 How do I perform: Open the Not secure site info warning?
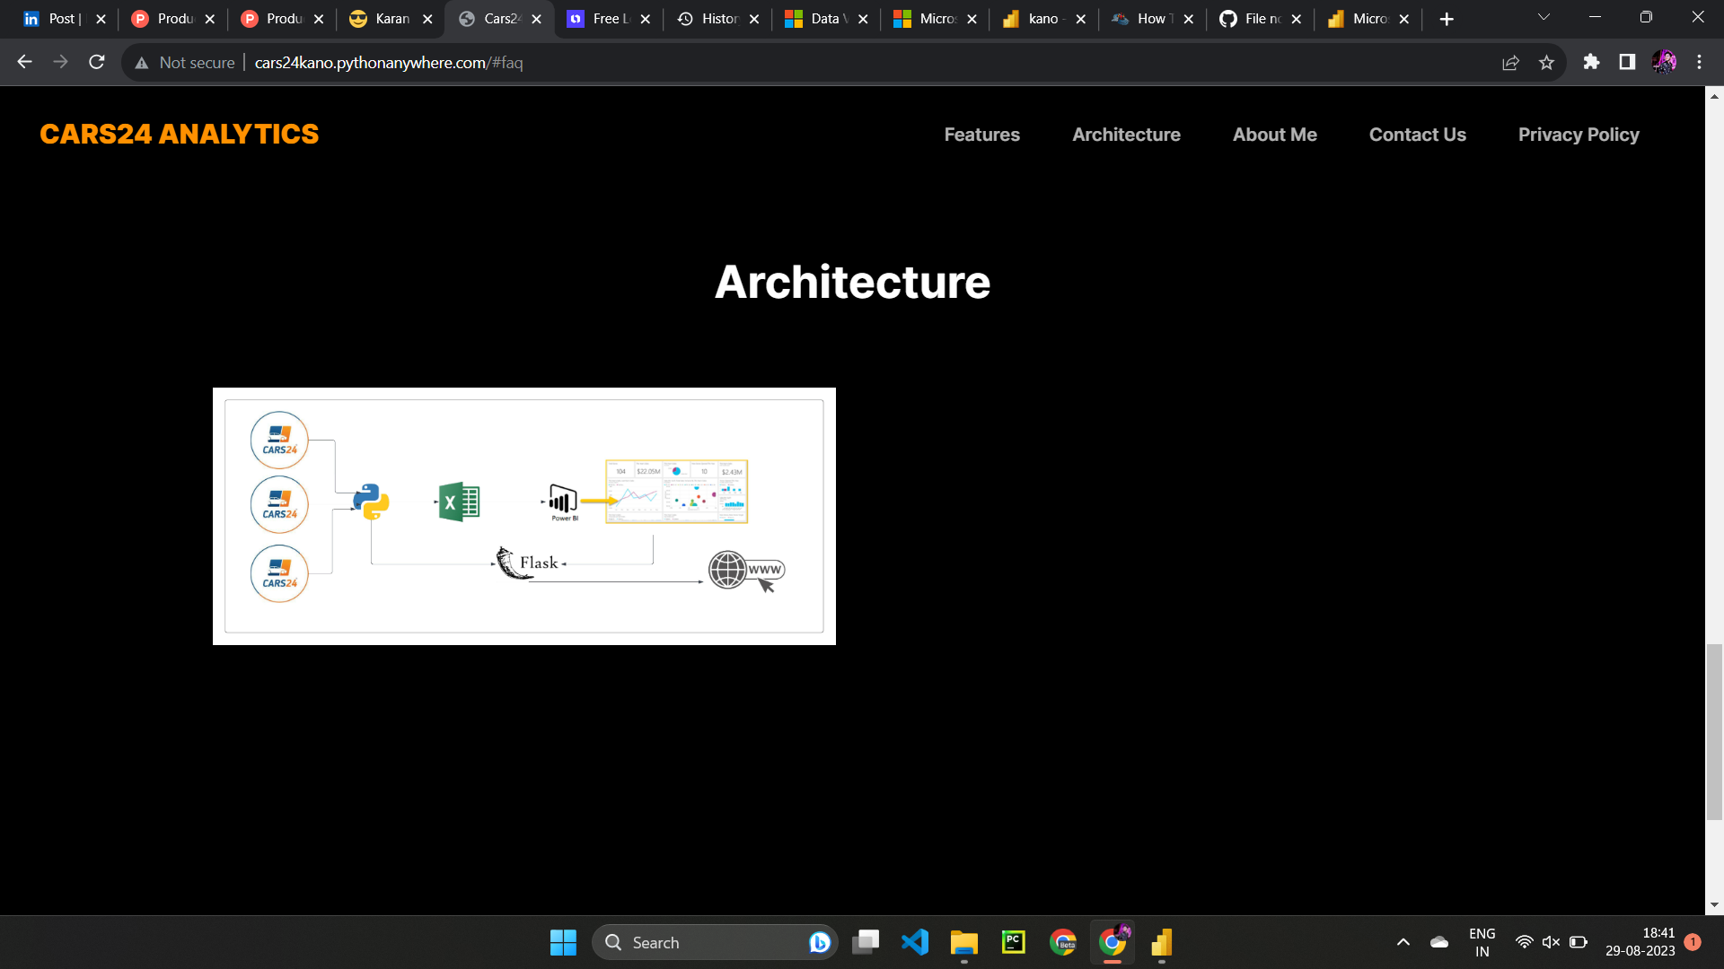pyautogui.click(x=185, y=63)
